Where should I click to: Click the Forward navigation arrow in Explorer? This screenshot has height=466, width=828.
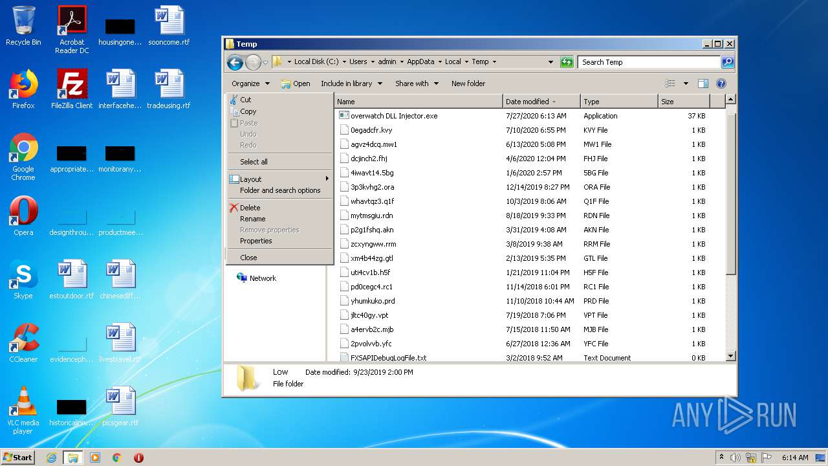click(253, 62)
